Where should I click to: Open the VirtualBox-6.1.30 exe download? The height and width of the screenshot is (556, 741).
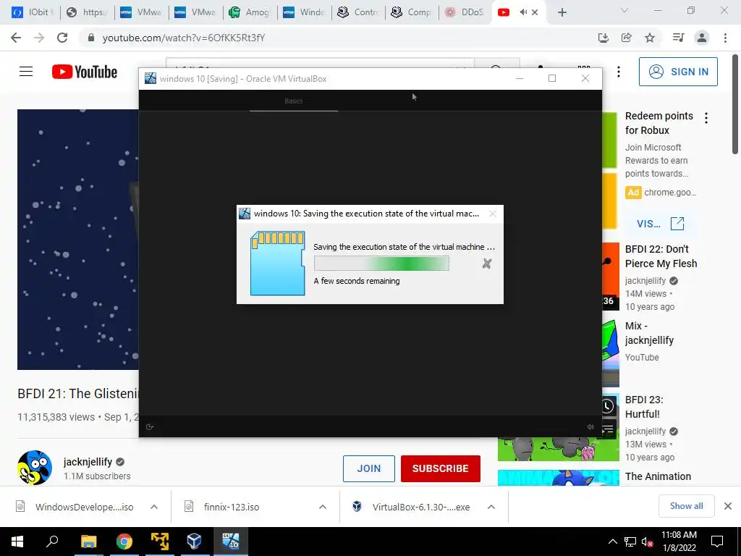[x=420, y=507]
